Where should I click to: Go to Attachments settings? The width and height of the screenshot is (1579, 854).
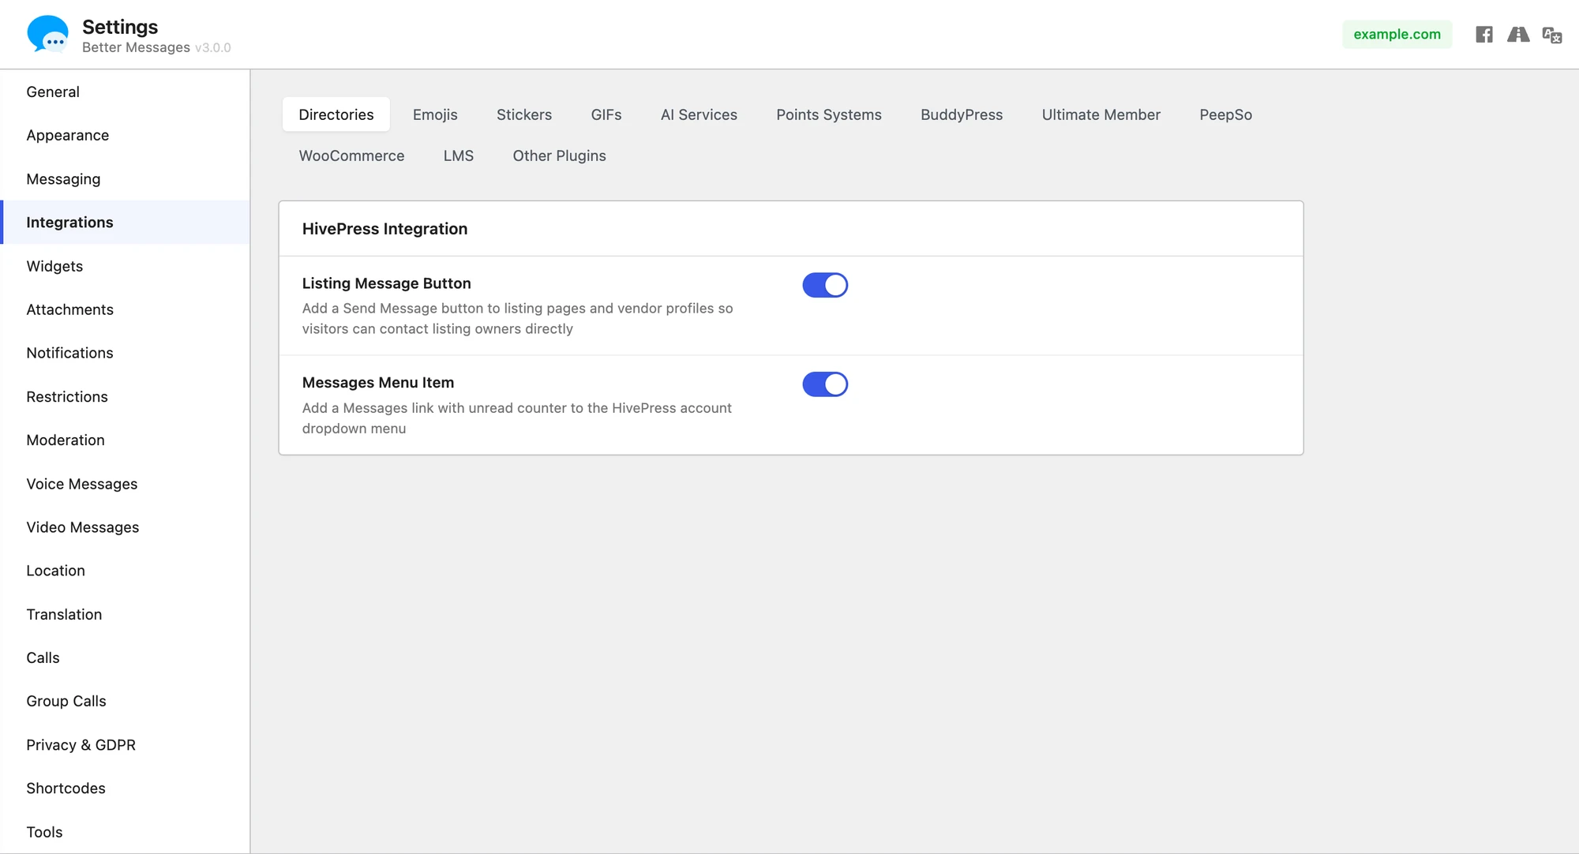click(x=125, y=309)
